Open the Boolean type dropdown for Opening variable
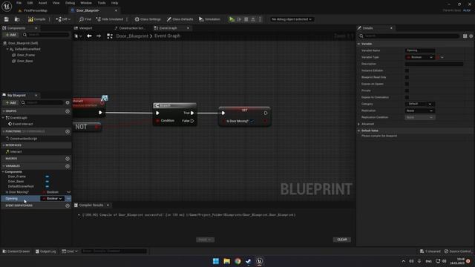 (x=52, y=199)
